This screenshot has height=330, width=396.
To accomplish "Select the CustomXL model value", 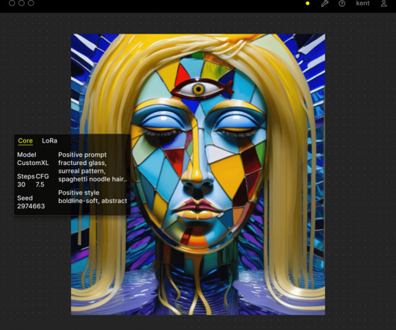I will point(33,163).
